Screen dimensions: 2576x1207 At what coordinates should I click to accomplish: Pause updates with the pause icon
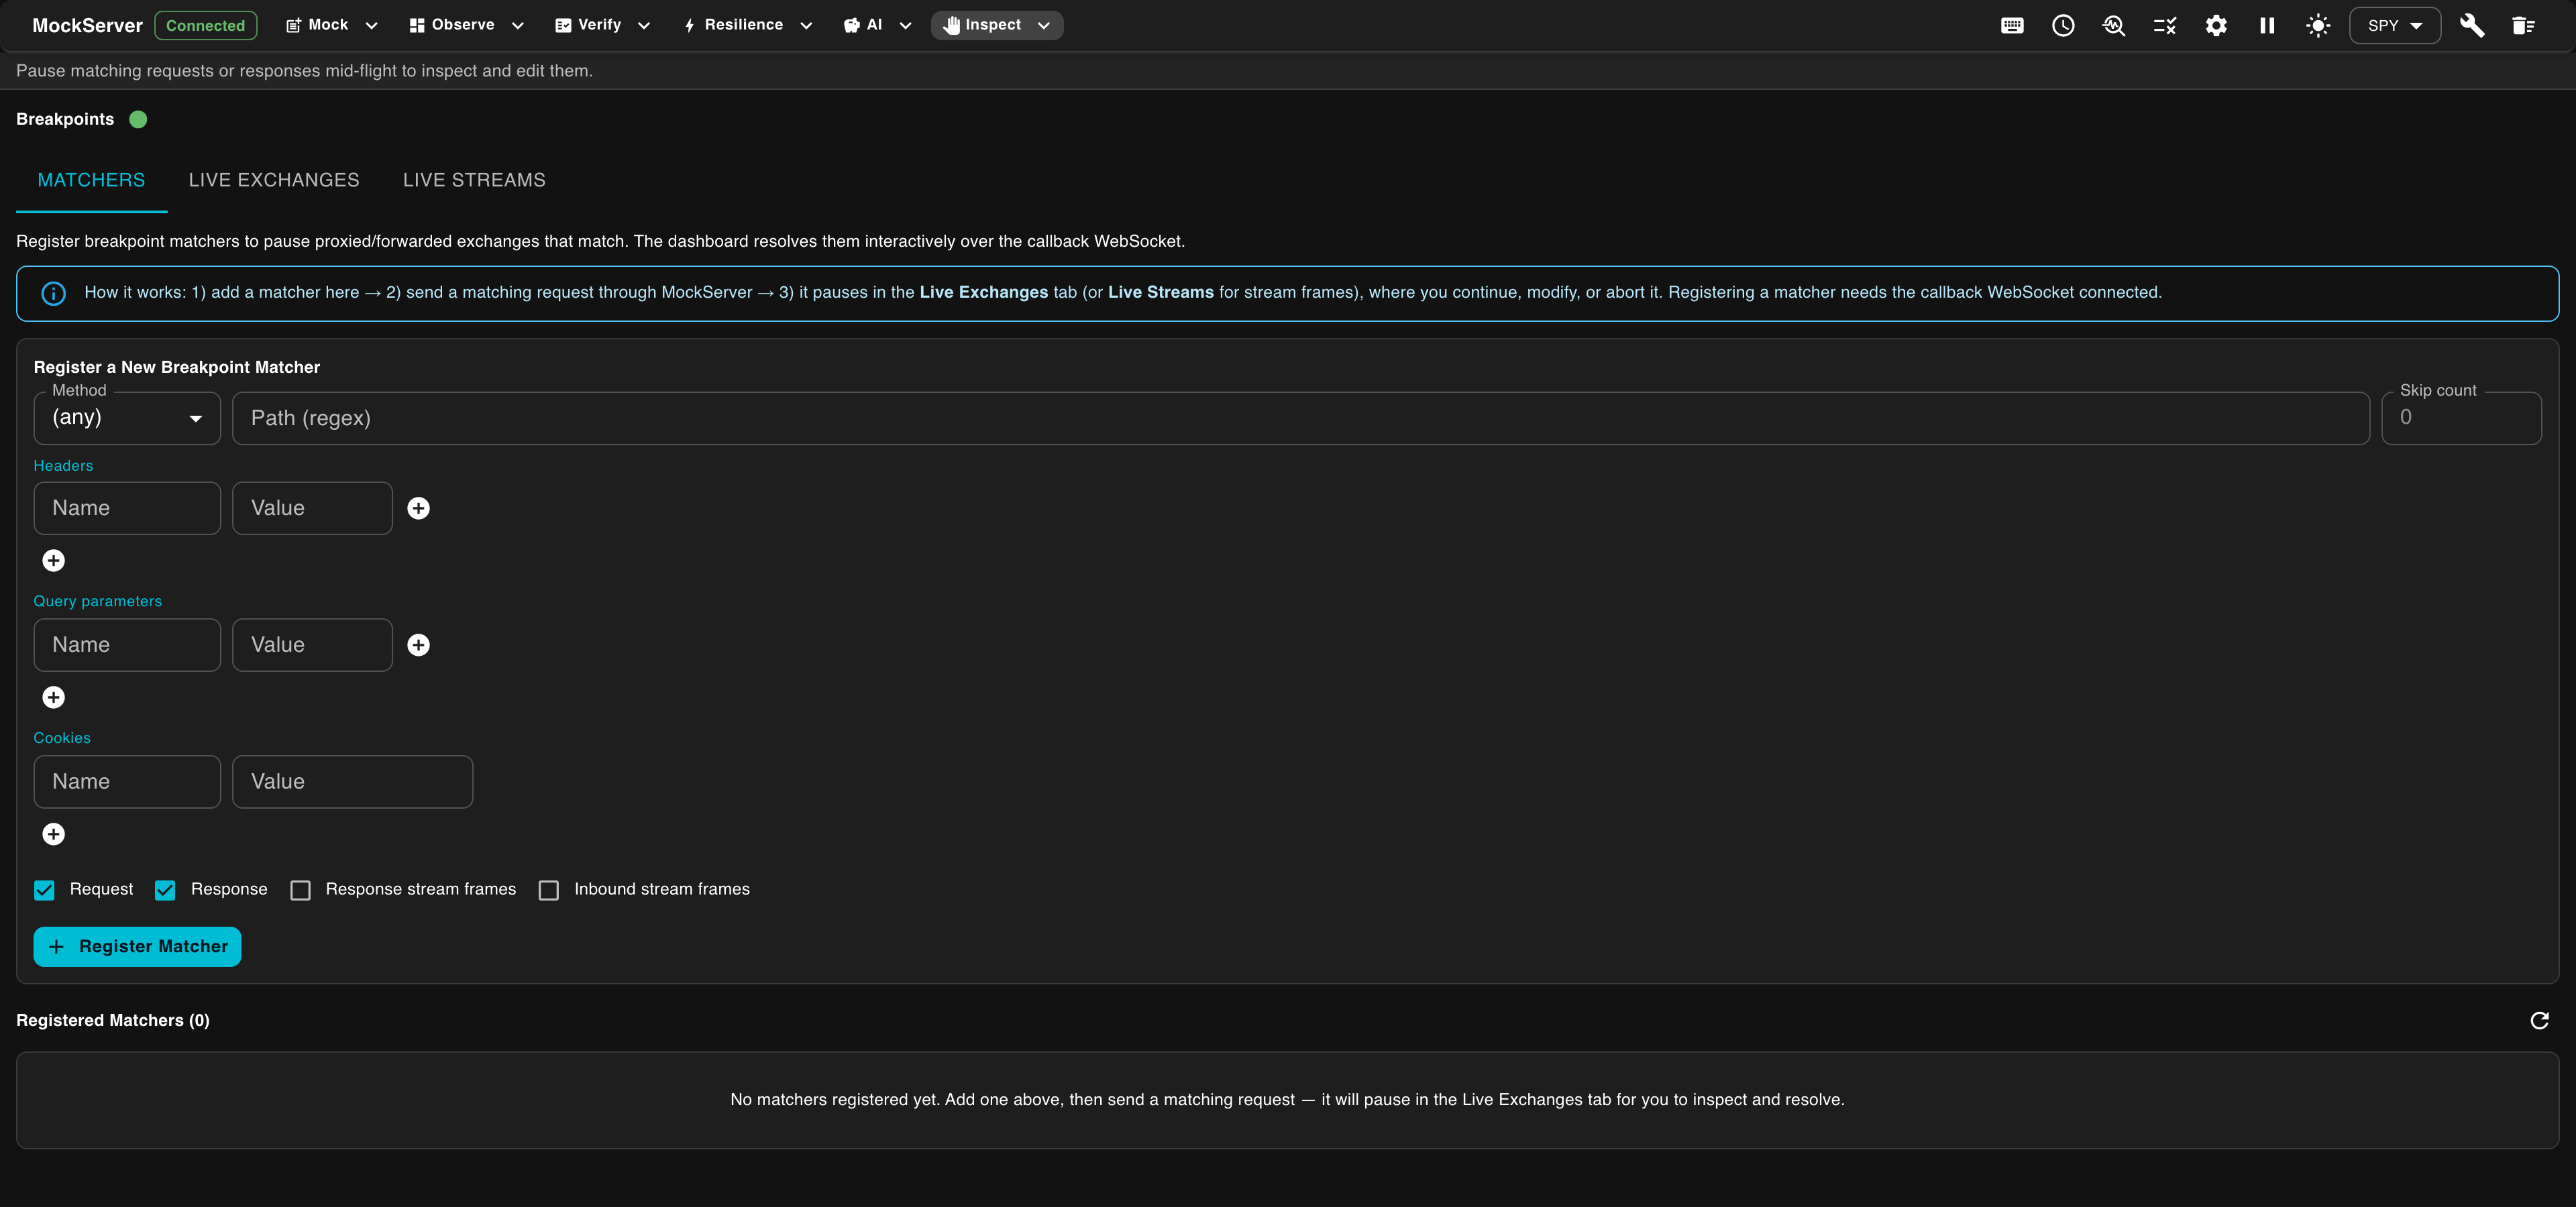coord(2267,26)
